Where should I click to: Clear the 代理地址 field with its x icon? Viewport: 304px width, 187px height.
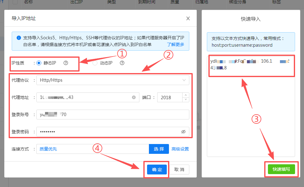click(x=134, y=97)
